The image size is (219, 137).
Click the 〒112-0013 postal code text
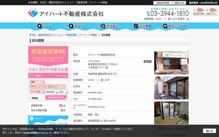pyautogui.click(x=94, y=61)
